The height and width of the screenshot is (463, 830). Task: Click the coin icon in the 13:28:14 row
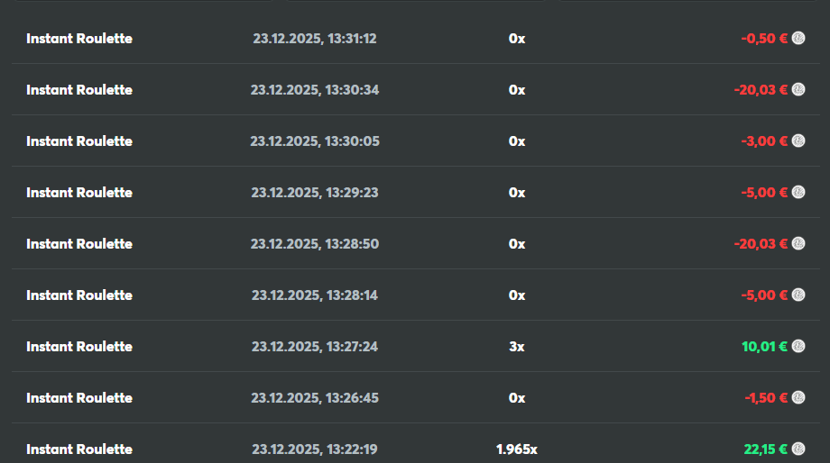(798, 295)
